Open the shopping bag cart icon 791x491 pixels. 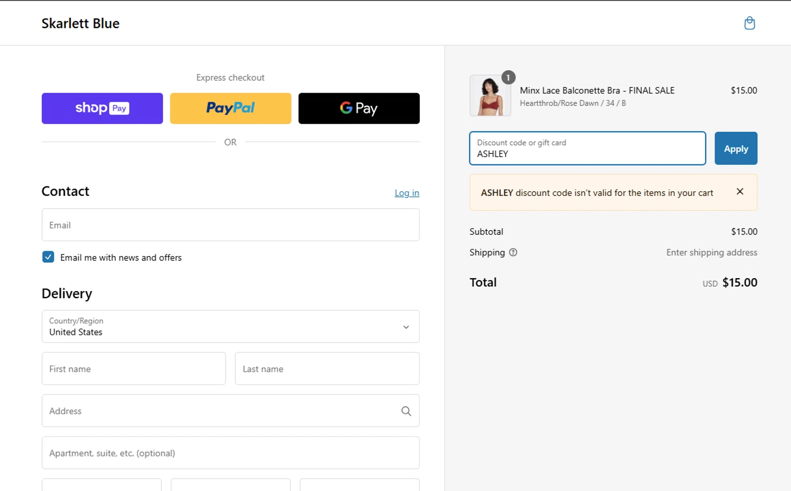749,23
